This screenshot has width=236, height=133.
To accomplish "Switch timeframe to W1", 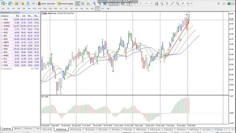I will 103,8.
